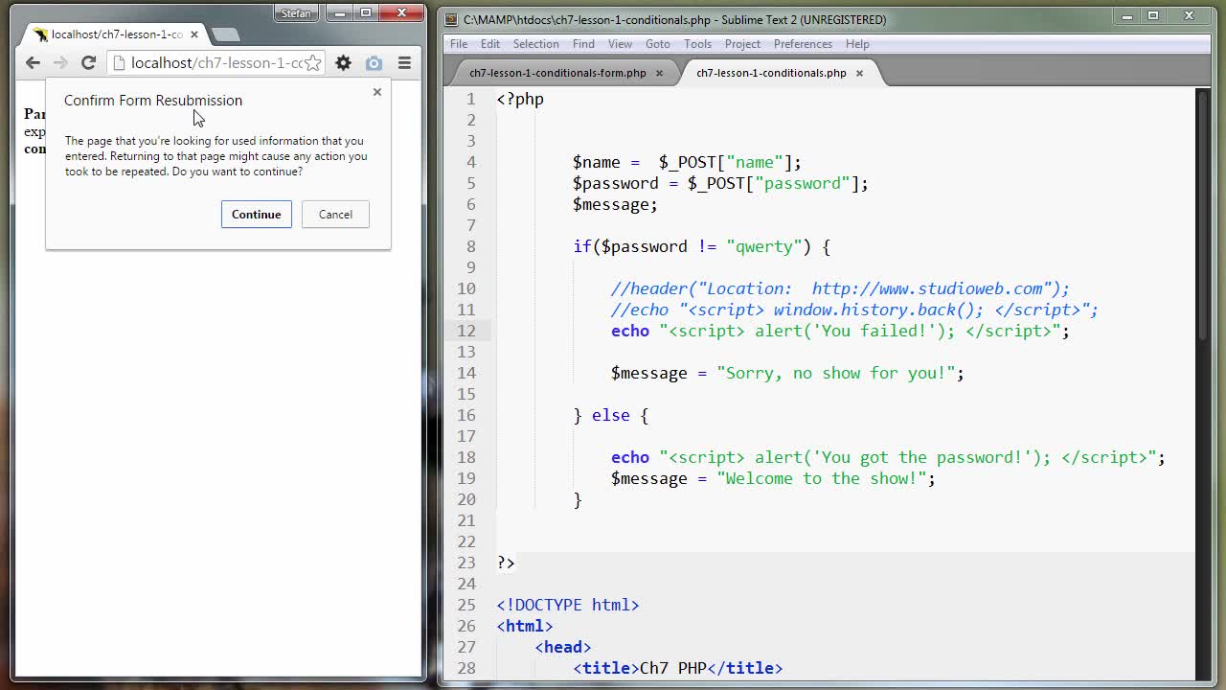Open the Tools menu
Screen dimensions: 1226x690
click(697, 44)
